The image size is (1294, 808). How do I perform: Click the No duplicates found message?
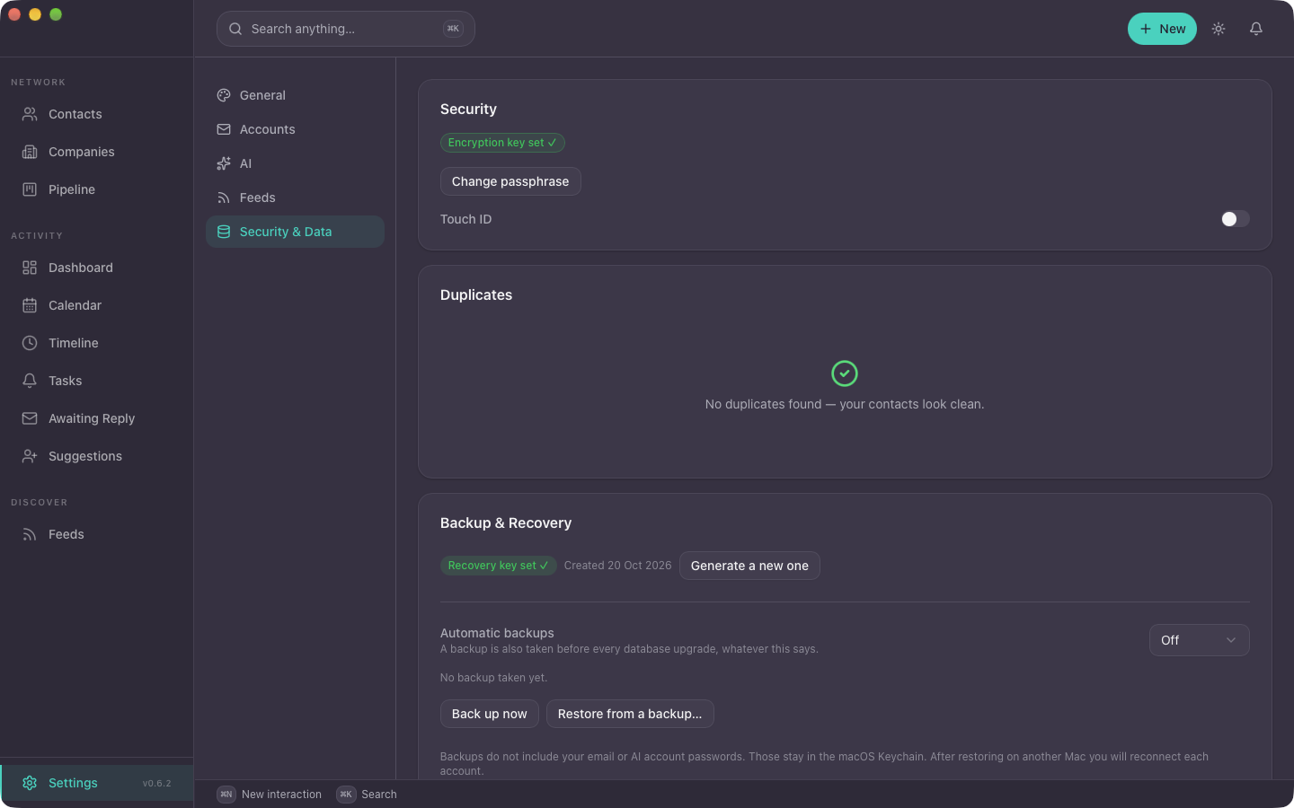tap(845, 404)
